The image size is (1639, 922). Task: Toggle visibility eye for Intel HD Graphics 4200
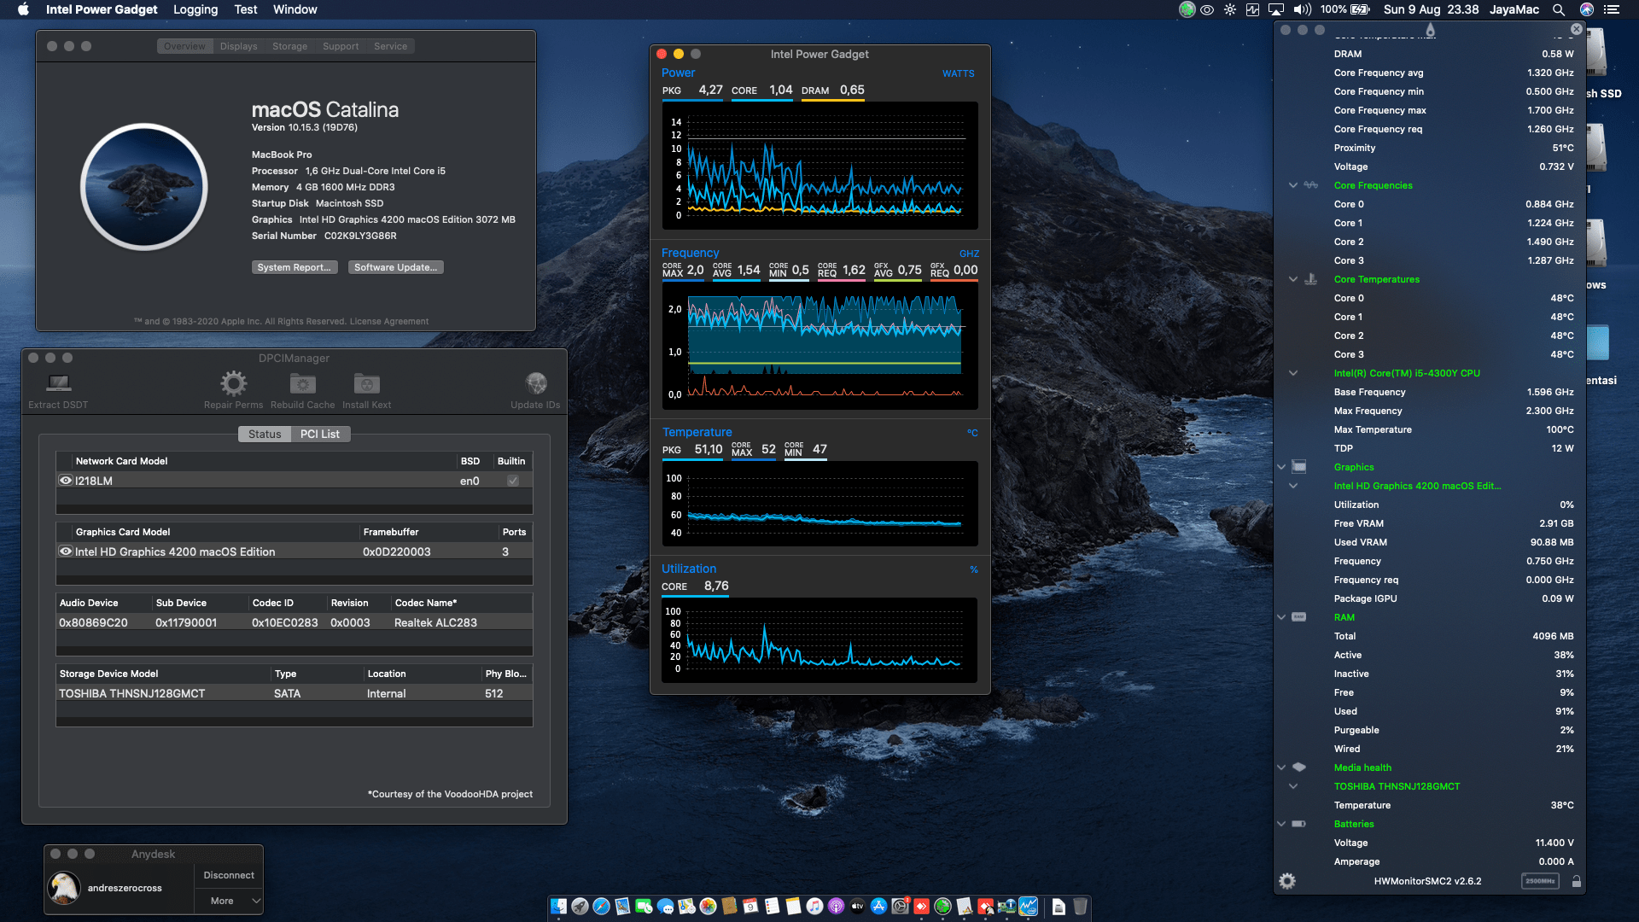(x=66, y=551)
